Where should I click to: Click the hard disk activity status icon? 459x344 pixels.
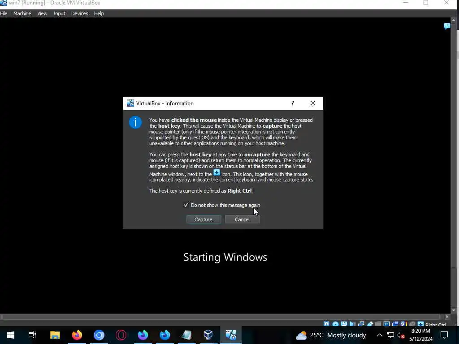click(x=326, y=324)
